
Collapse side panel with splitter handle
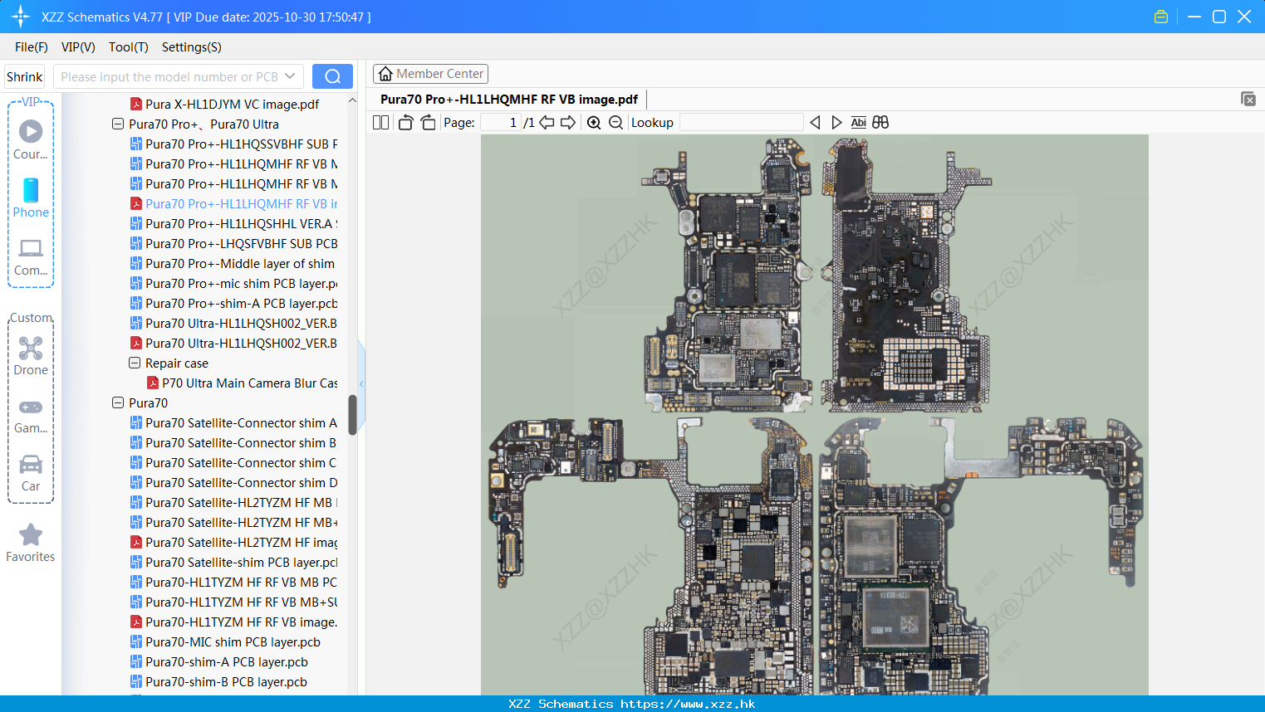point(361,383)
